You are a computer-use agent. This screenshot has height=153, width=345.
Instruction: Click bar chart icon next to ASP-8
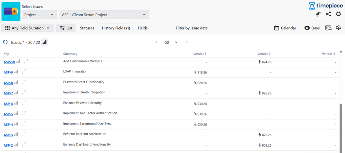pos(16,82)
